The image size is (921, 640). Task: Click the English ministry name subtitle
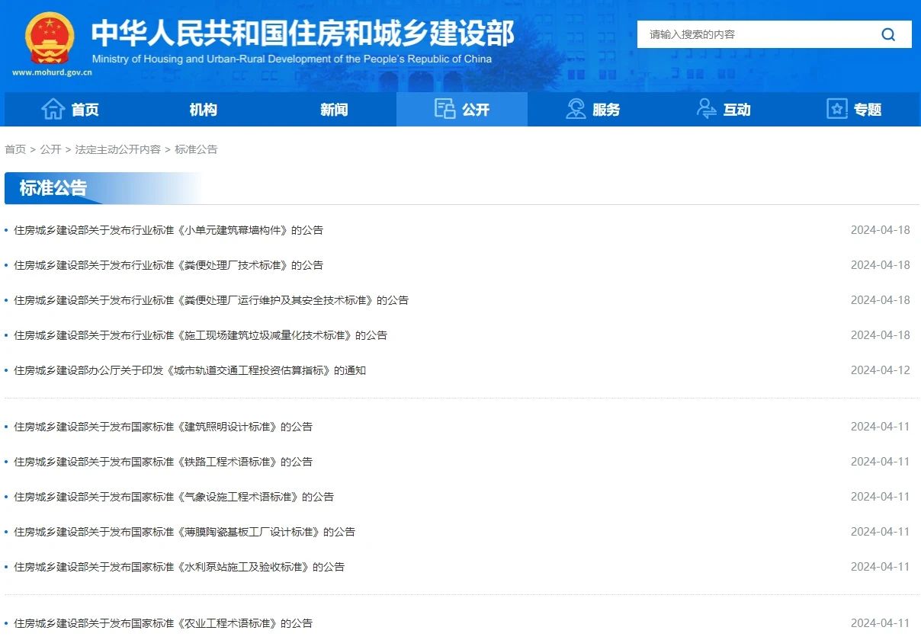(x=292, y=59)
